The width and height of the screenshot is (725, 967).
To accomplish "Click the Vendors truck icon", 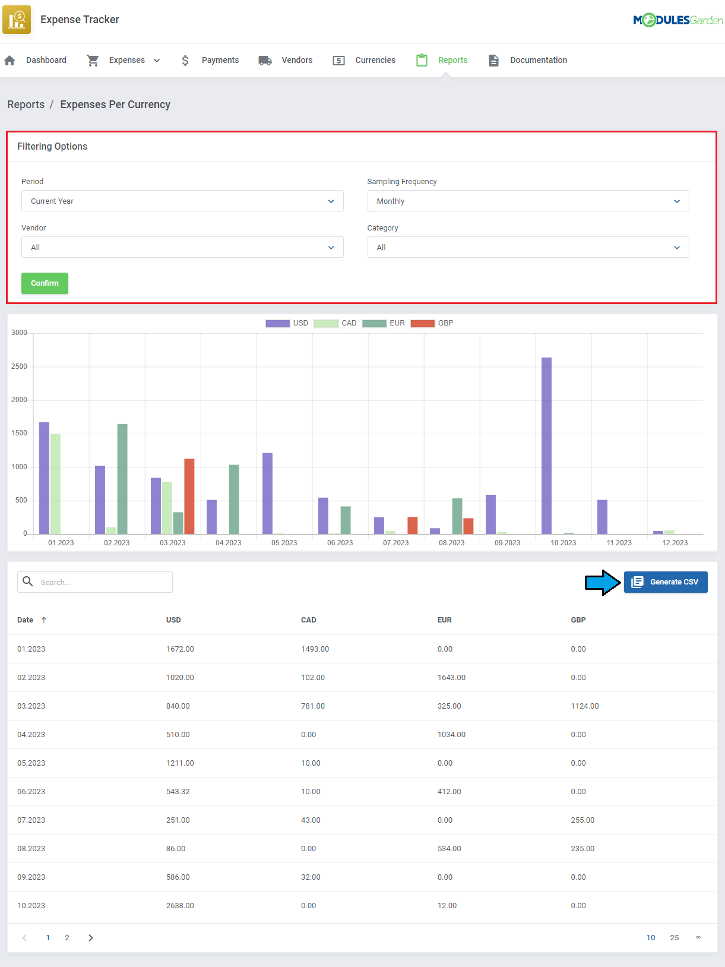I will [x=265, y=61].
